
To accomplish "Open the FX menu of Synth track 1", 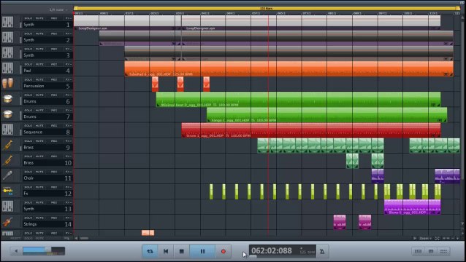I will [69, 18].
